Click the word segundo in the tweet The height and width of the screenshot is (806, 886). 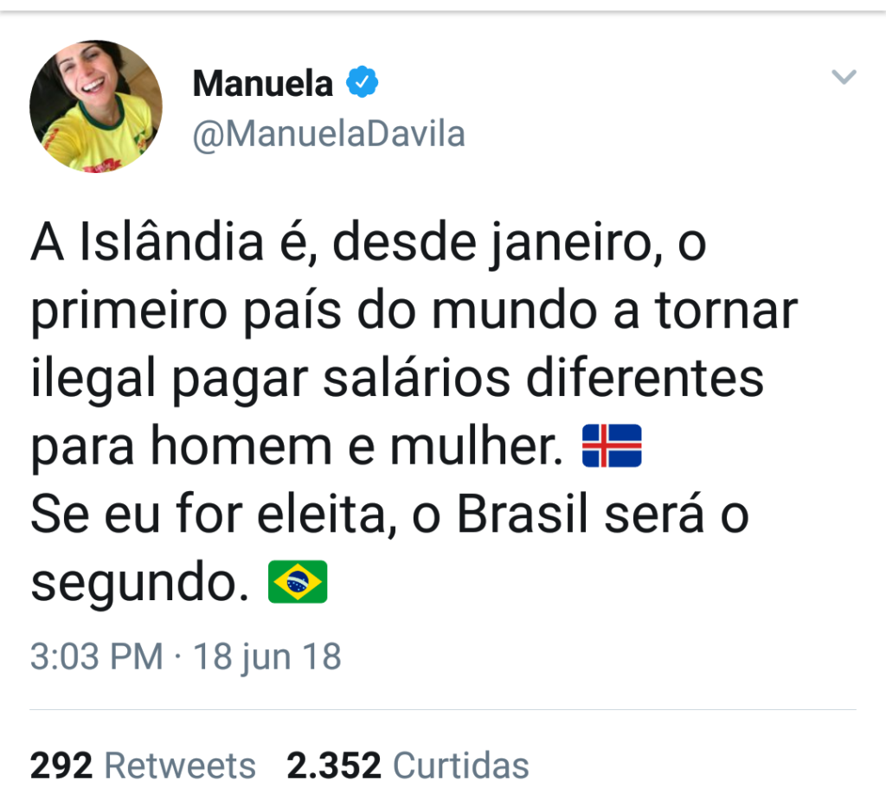coord(133,585)
